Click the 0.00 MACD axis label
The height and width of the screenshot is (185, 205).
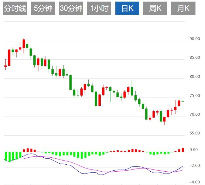click(x=194, y=150)
